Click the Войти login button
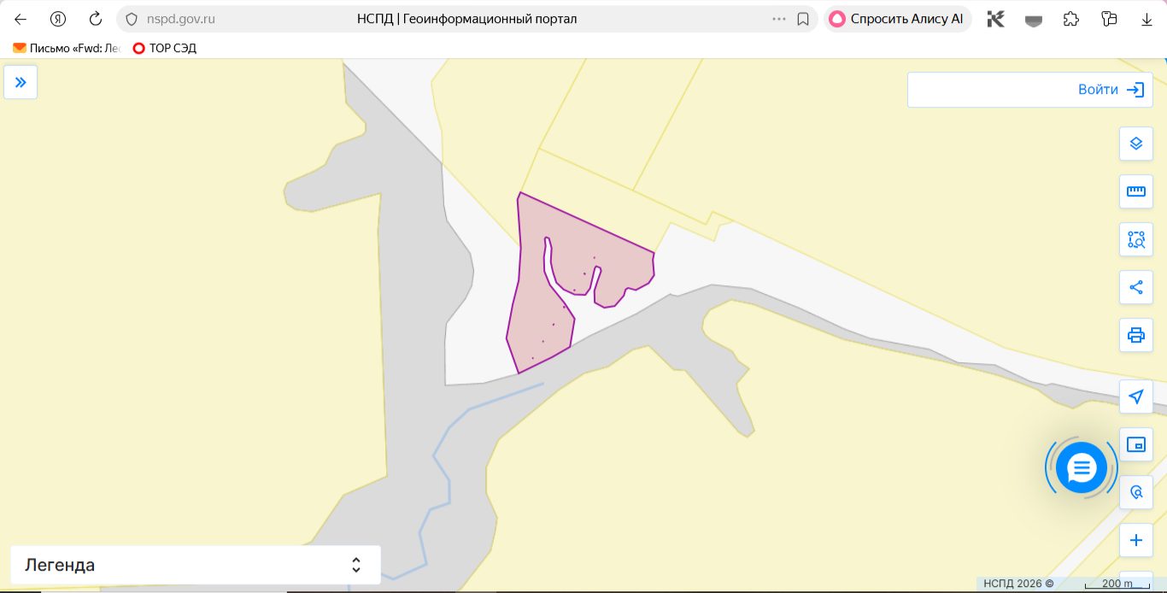 (1030, 90)
